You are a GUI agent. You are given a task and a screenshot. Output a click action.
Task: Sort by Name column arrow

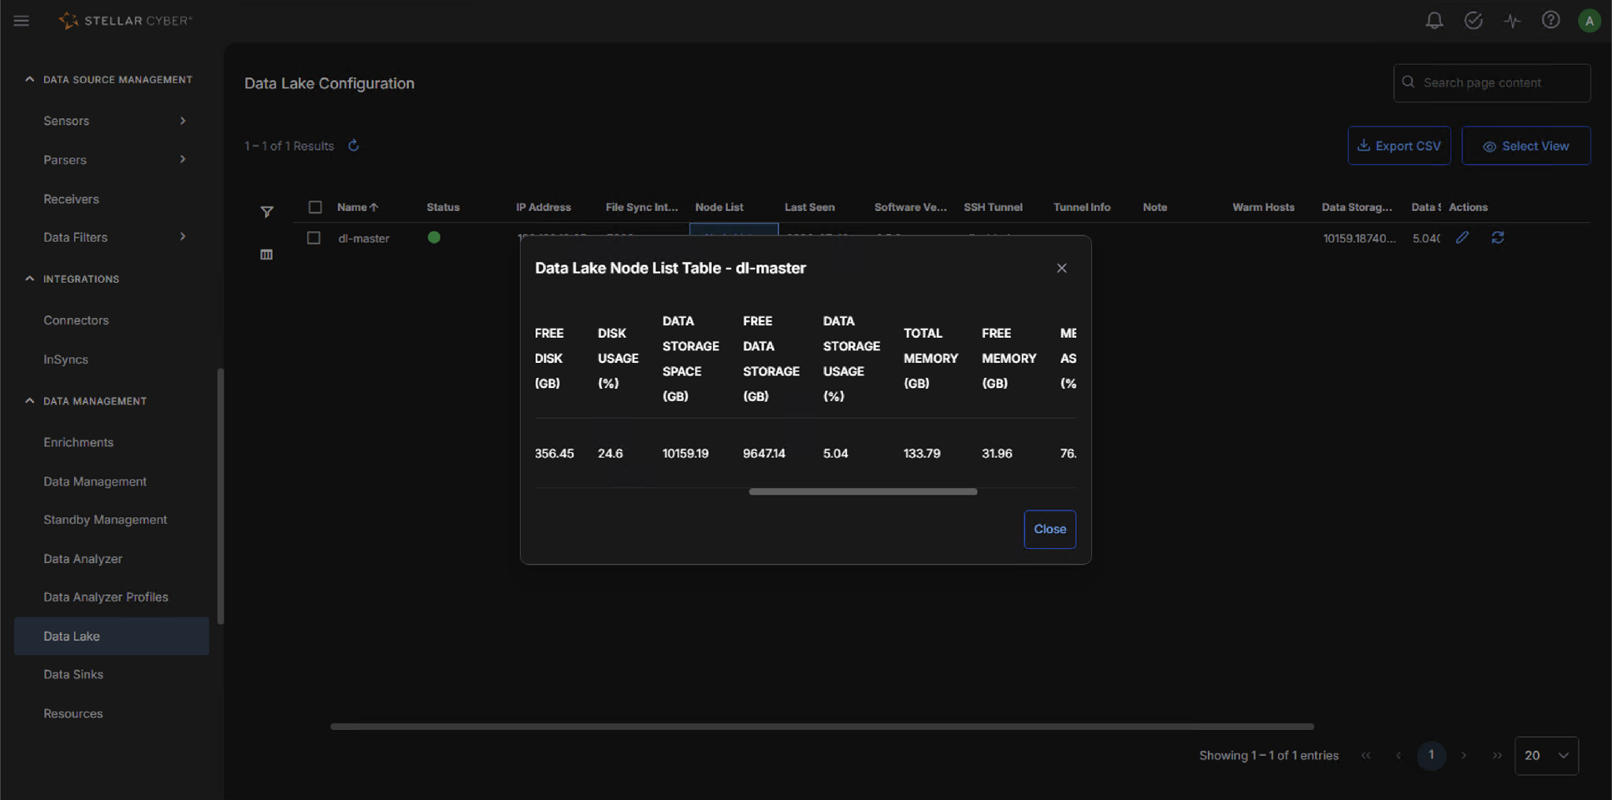tap(374, 207)
